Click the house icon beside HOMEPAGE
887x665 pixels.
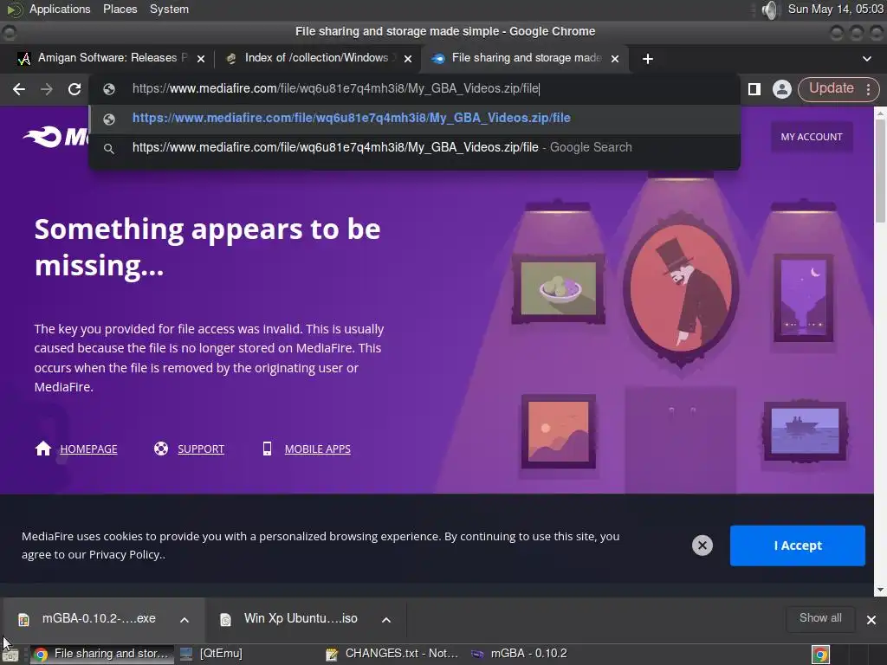coord(43,449)
